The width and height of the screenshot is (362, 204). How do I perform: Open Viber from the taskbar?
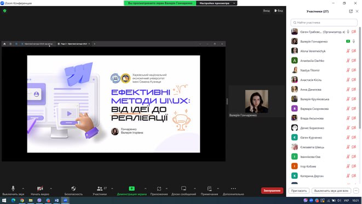coord(39,200)
